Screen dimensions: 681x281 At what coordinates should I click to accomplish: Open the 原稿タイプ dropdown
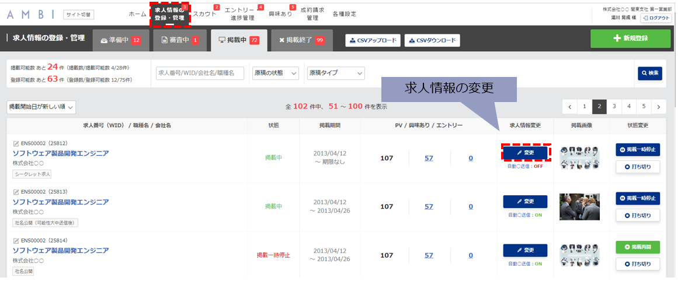click(x=336, y=73)
